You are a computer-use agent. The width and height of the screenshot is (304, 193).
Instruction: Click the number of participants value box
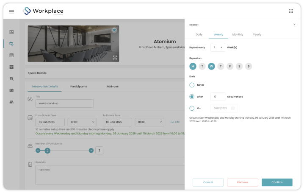point(99,150)
